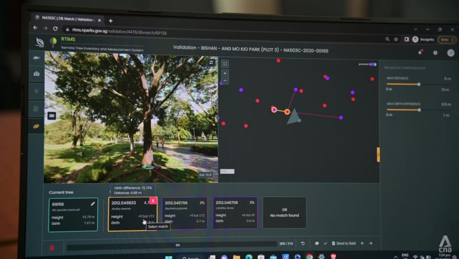Edit current tree 69158 with pencil icon
Screen dimensions: 459x259
93,204
